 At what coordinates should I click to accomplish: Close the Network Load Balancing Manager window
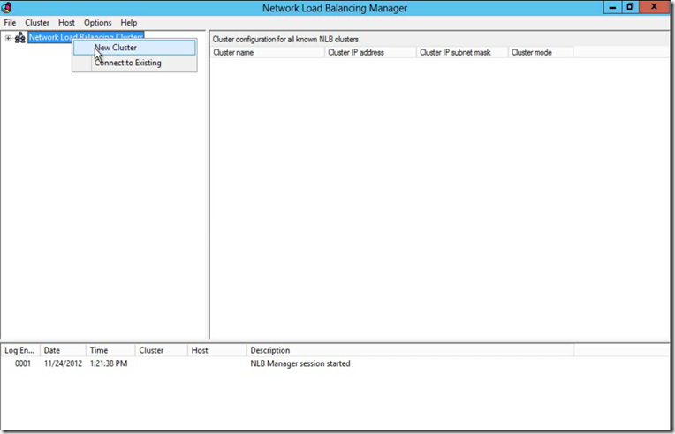(655, 7)
